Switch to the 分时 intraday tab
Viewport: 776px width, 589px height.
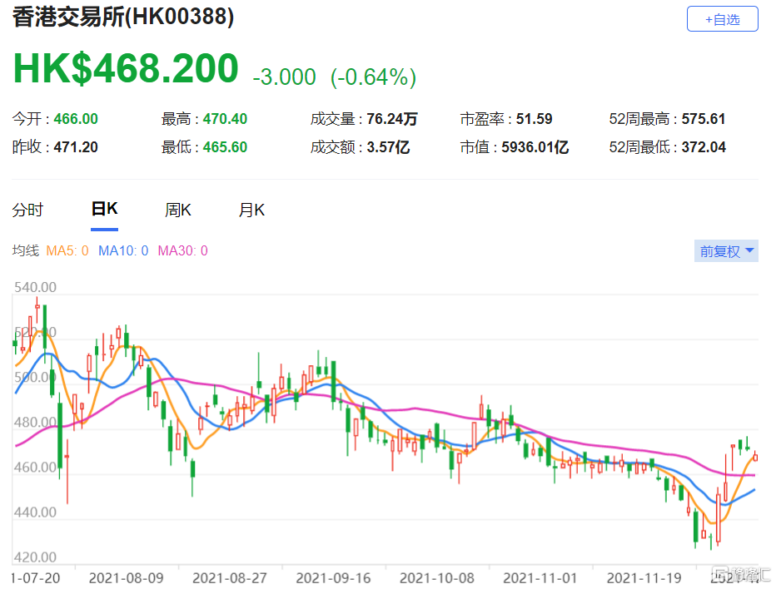coord(27,210)
